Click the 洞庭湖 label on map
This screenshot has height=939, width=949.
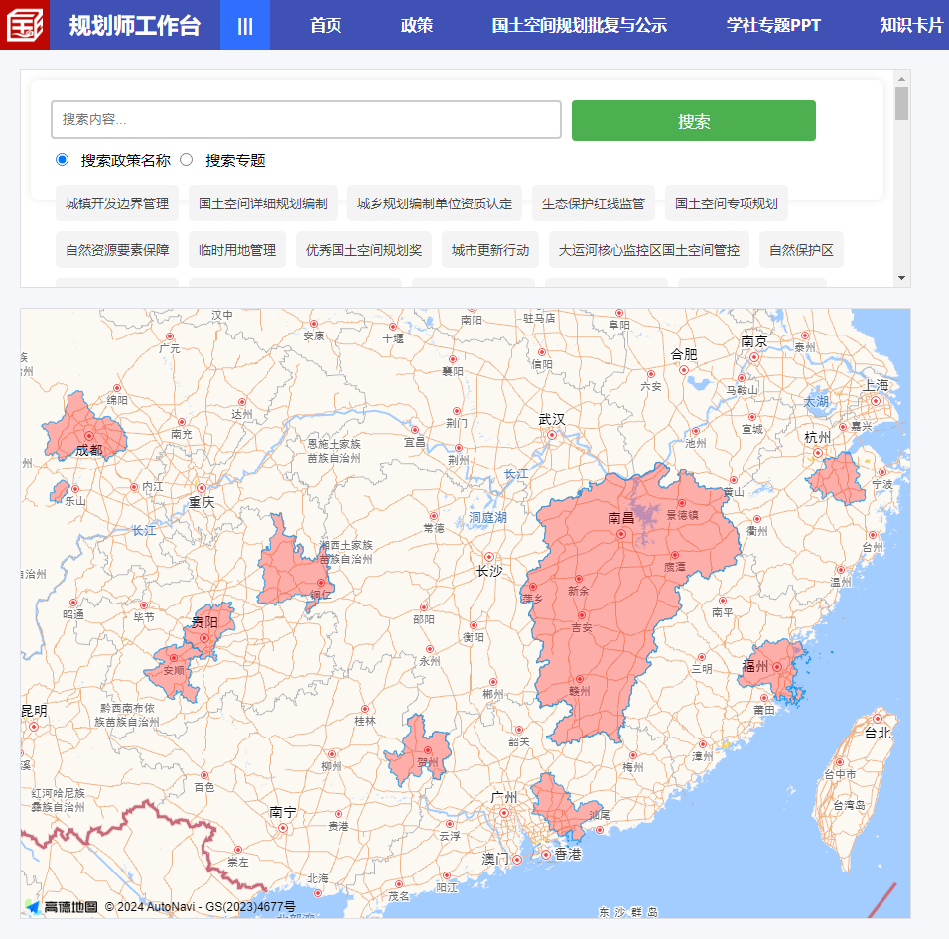point(487,518)
